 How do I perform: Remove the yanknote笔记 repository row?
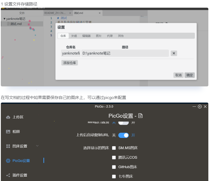tap(174, 53)
